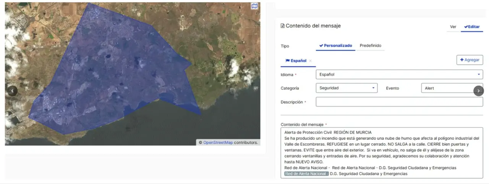Choose the Predefinido message type
Viewport: 489px width, 184px height.
pos(370,46)
